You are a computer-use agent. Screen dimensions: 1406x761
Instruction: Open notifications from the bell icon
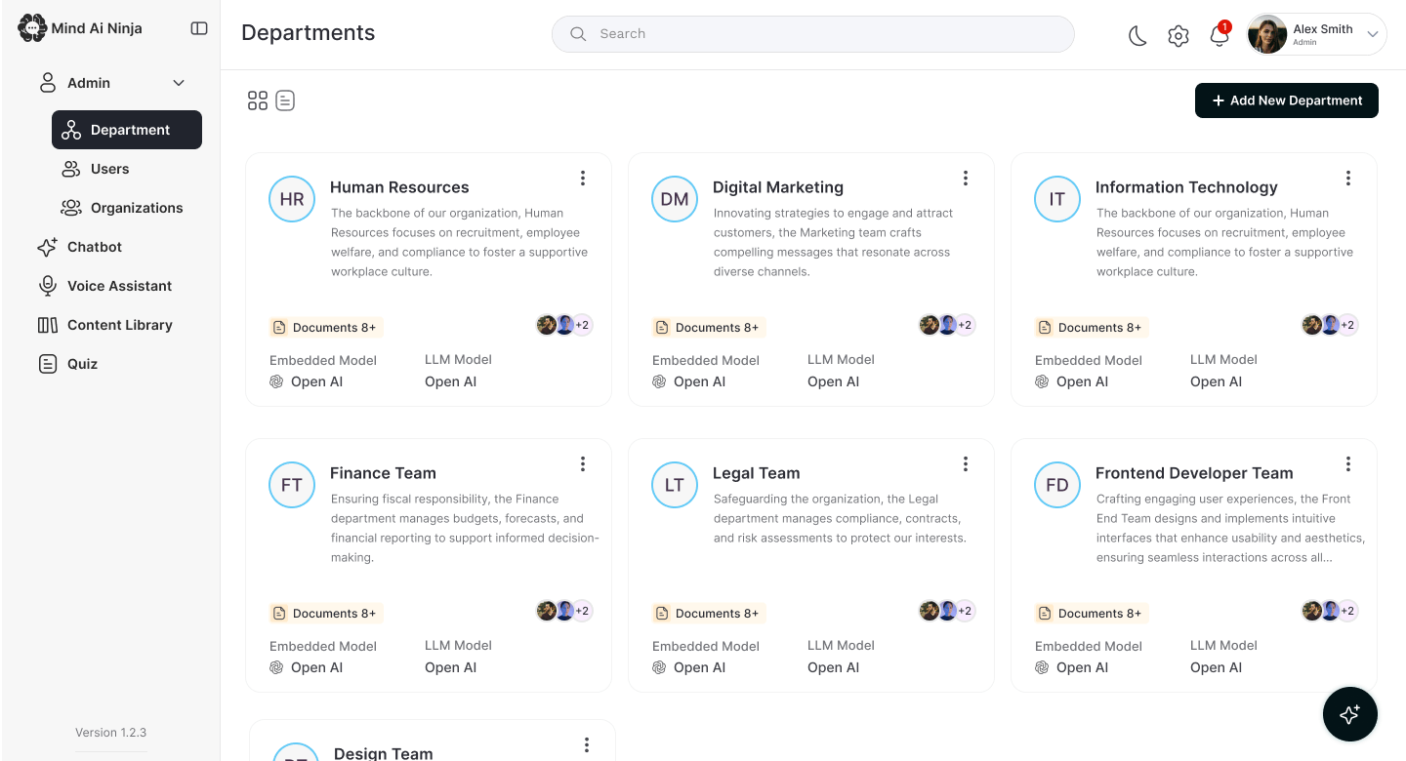click(1219, 35)
